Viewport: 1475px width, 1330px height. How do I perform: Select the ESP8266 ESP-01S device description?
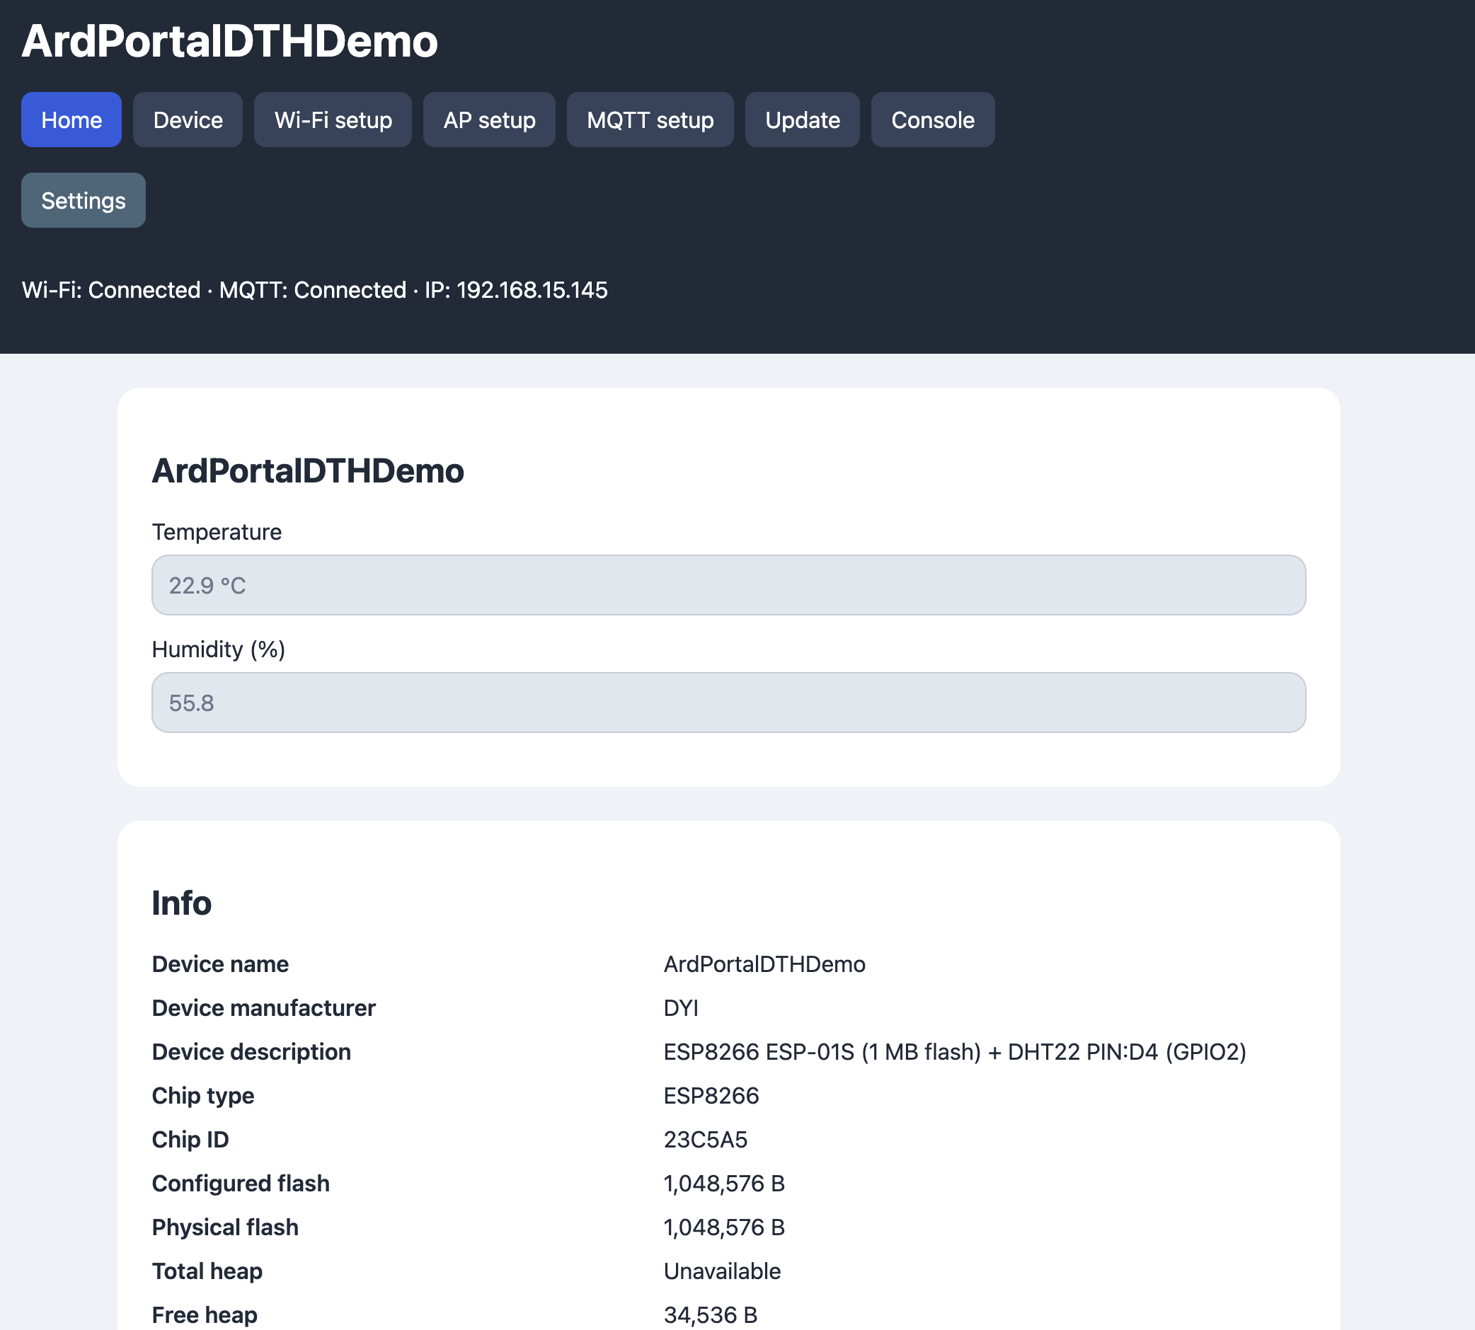click(x=955, y=1052)
